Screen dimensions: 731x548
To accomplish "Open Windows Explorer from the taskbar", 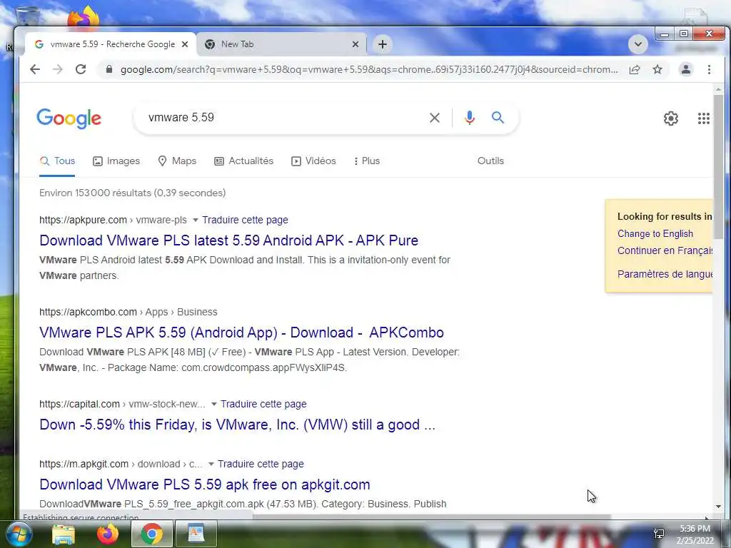I will coord(64,534).
